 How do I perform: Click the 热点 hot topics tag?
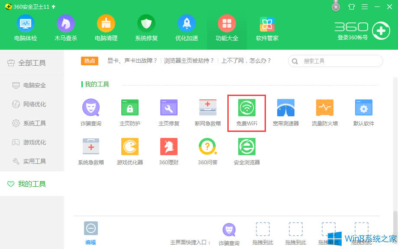click(x=90, y=61)
